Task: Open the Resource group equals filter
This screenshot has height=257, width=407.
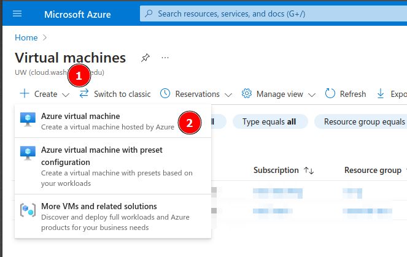Action: [x=361, y=121]
